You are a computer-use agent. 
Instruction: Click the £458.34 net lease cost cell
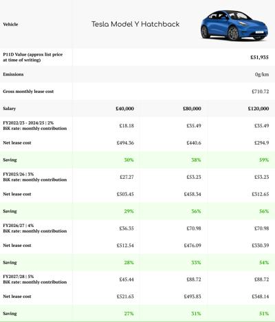[192, 194]
